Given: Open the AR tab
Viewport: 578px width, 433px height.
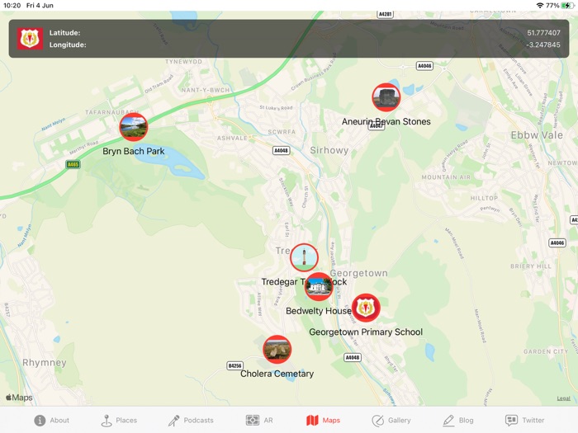Looking at the screenshot, I should tap(259, 420).
